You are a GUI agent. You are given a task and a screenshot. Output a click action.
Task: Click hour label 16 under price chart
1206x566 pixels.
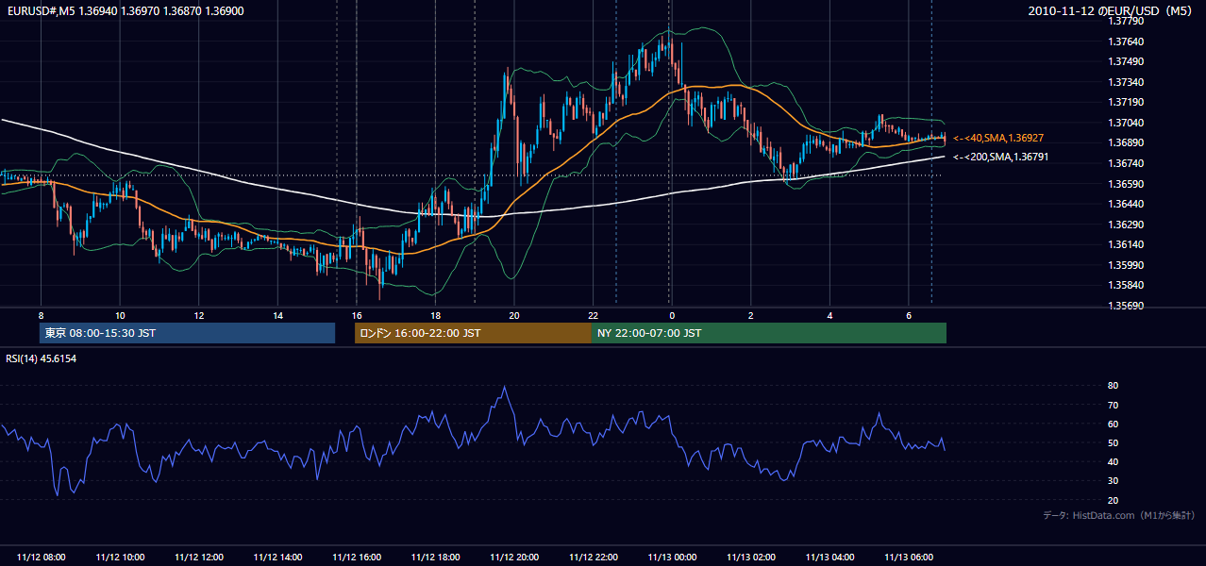coord(357,315)
